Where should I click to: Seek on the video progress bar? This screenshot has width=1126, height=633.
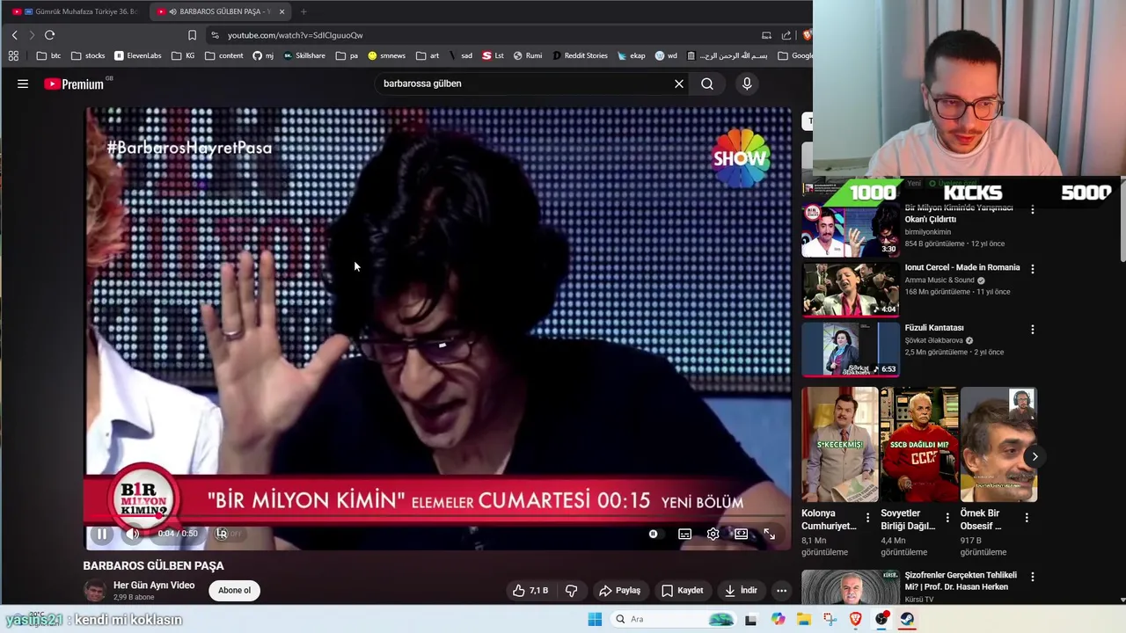[438, 517]
